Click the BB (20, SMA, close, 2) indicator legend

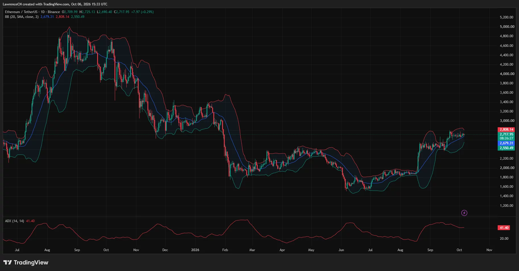click(x=22, y=17)
